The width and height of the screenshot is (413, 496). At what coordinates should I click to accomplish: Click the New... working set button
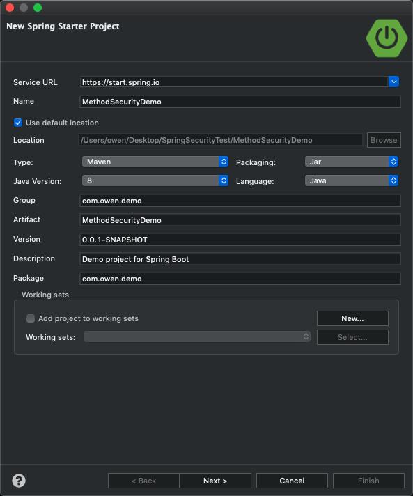coord(352,318)
